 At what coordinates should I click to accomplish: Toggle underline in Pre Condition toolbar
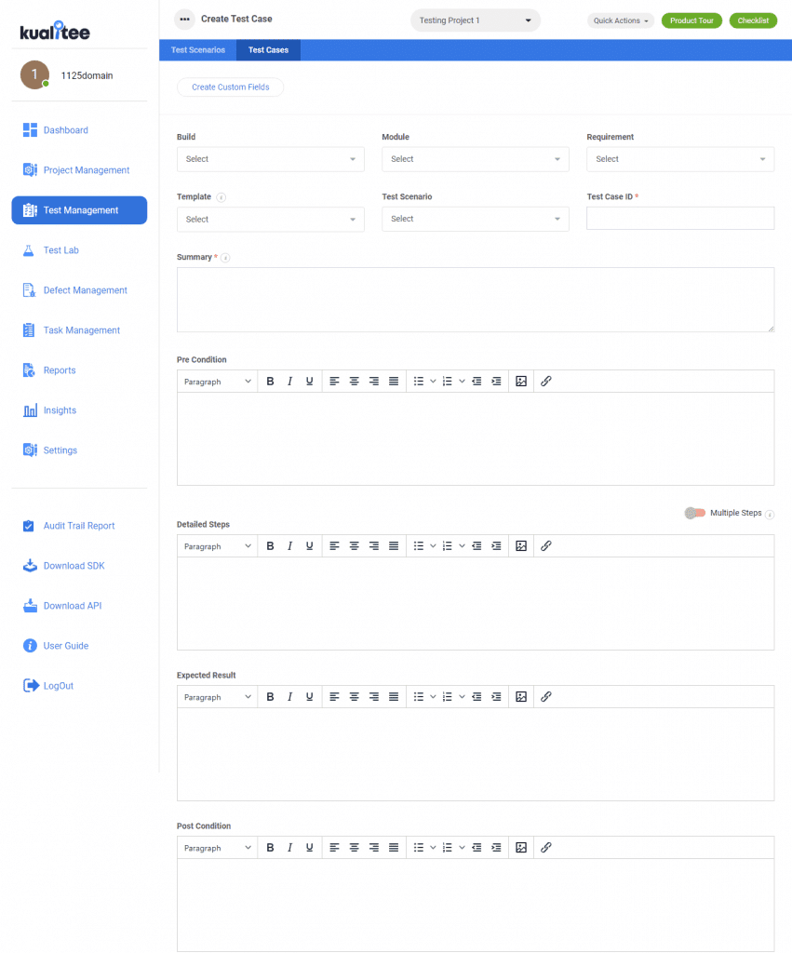pos(309,382)
